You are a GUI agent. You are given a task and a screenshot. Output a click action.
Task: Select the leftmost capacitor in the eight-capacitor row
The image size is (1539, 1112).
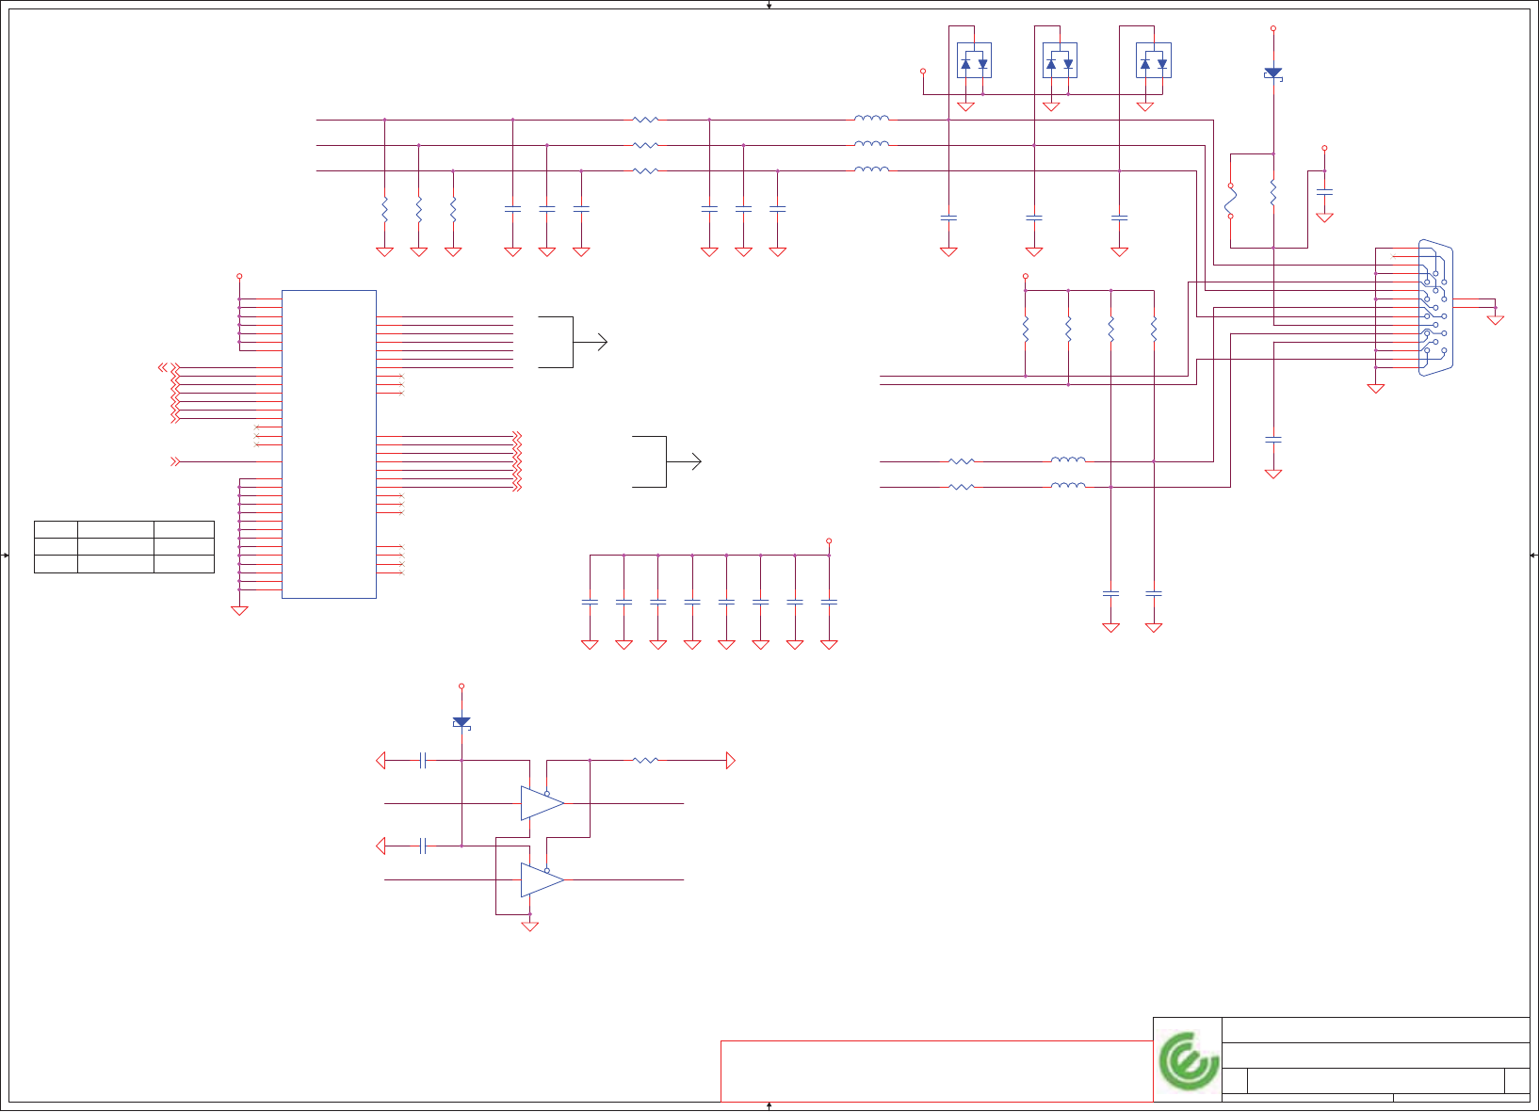[x=590, y=601]
